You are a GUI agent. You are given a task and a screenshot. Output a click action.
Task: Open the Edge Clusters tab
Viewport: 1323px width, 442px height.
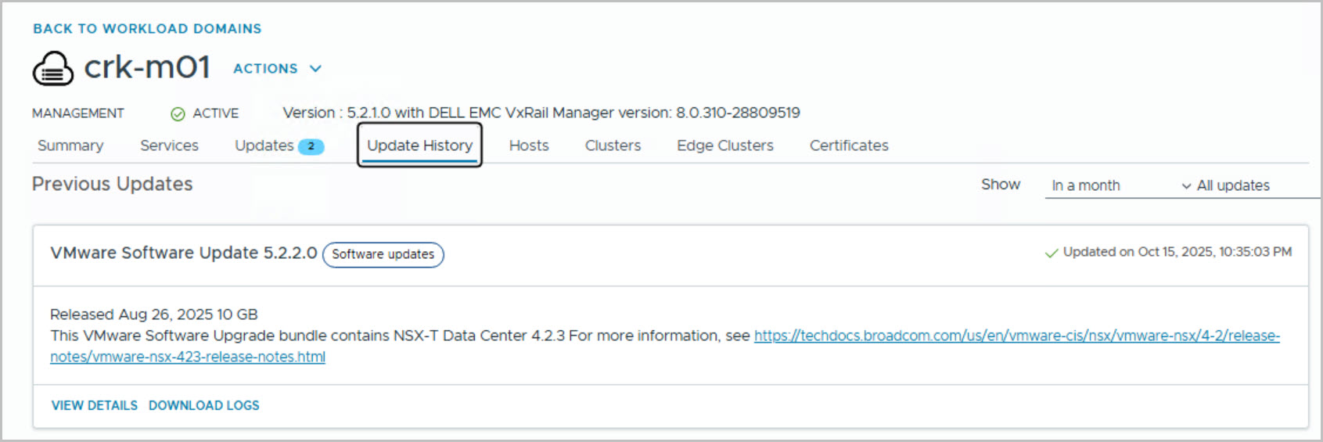point(724,146)
